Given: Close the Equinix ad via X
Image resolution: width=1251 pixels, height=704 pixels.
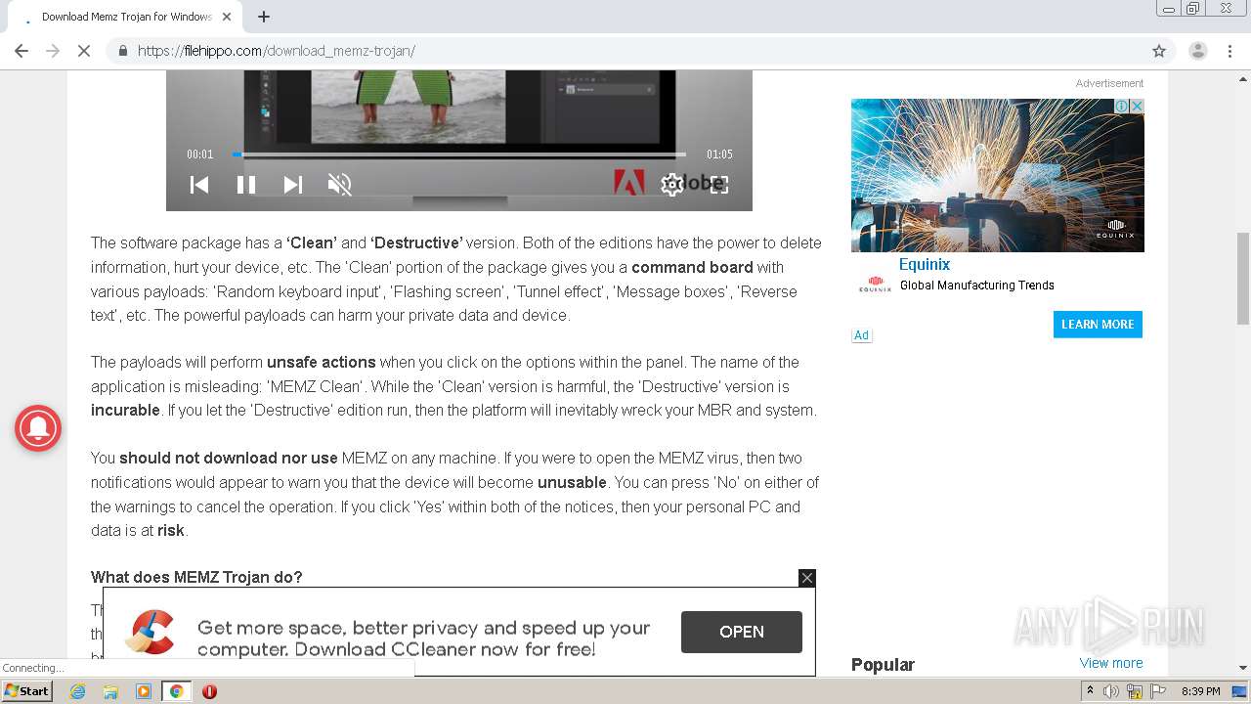Looking at the screenshot, I should click(x=1137, y=106).
